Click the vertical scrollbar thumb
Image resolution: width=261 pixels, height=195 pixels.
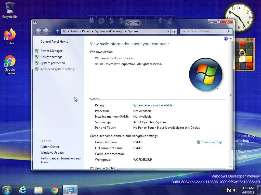click(231, 95)
